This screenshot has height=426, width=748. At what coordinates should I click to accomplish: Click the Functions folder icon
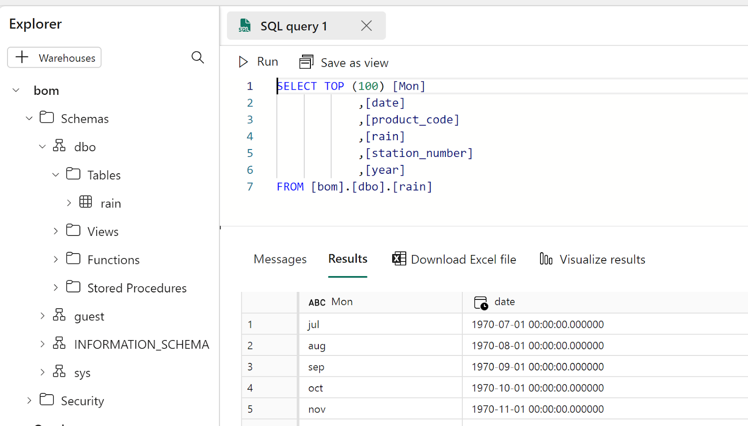(x=73, y=258)
